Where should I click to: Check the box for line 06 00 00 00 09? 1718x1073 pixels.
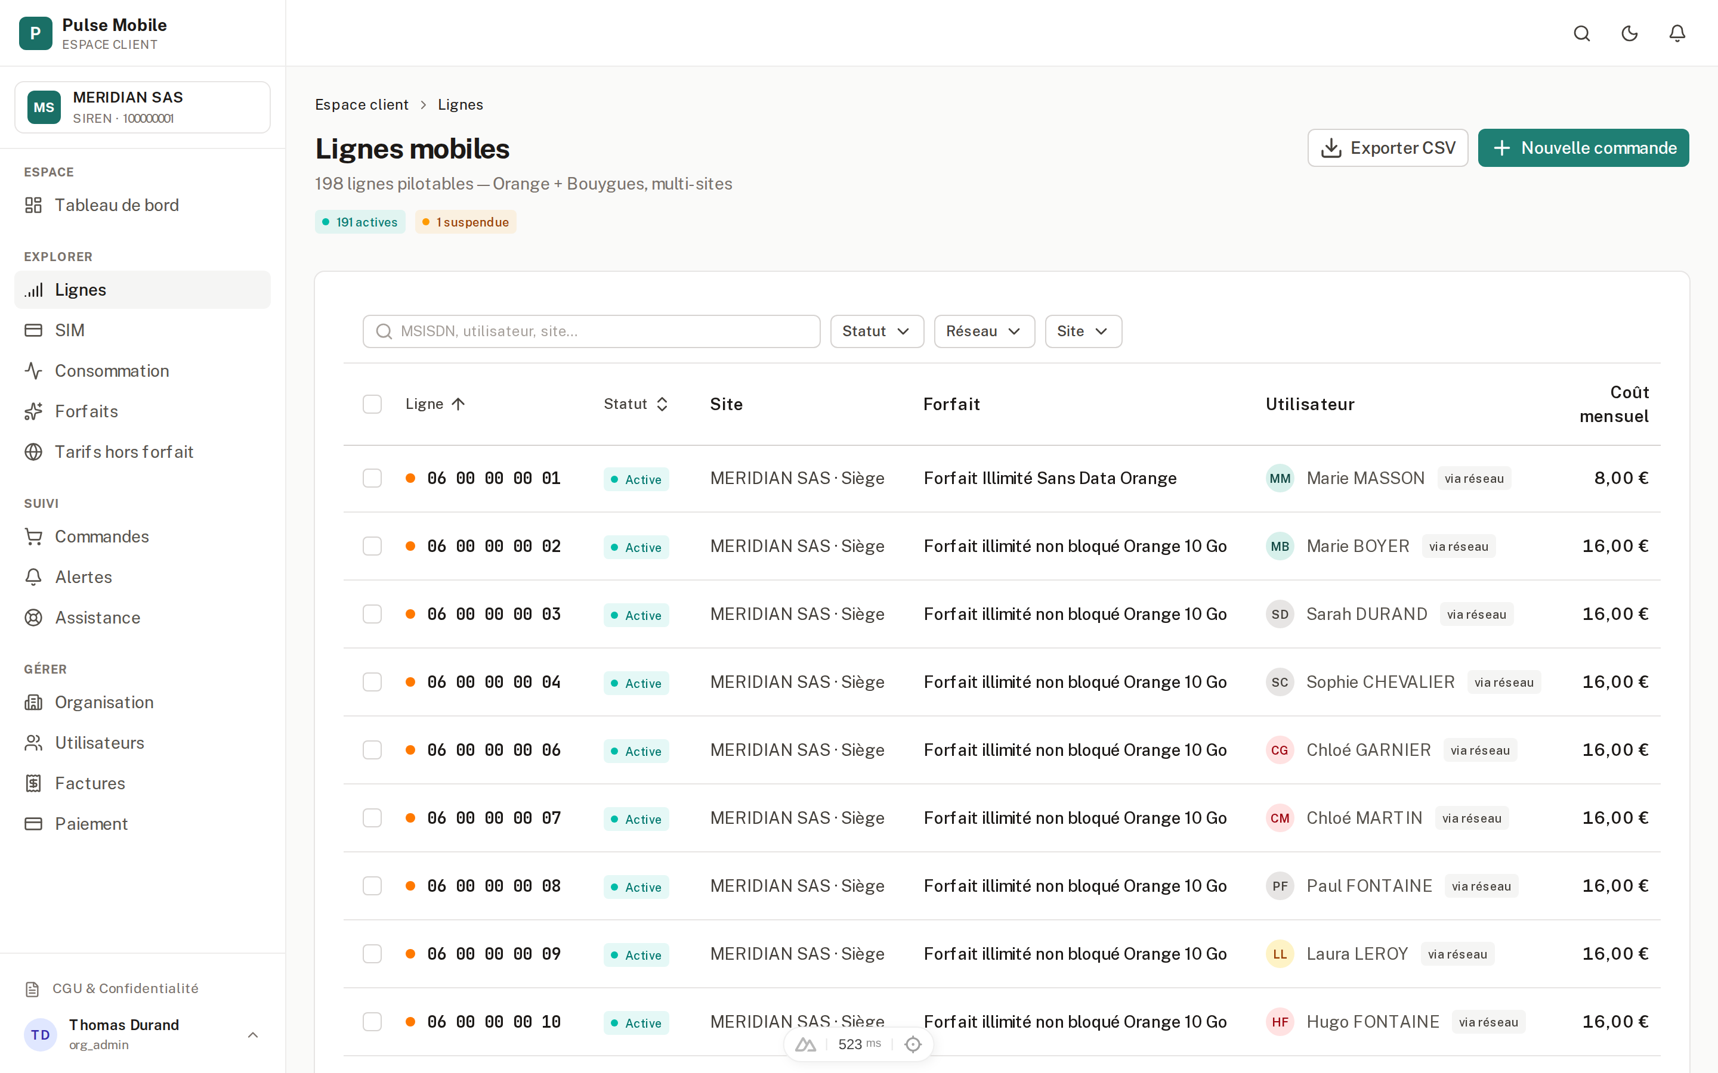pyautogui.click(x=372, y=954)
